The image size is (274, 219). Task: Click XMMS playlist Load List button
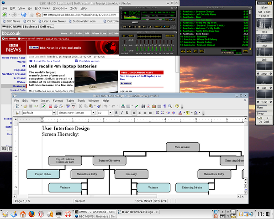(x=245, y=51)
